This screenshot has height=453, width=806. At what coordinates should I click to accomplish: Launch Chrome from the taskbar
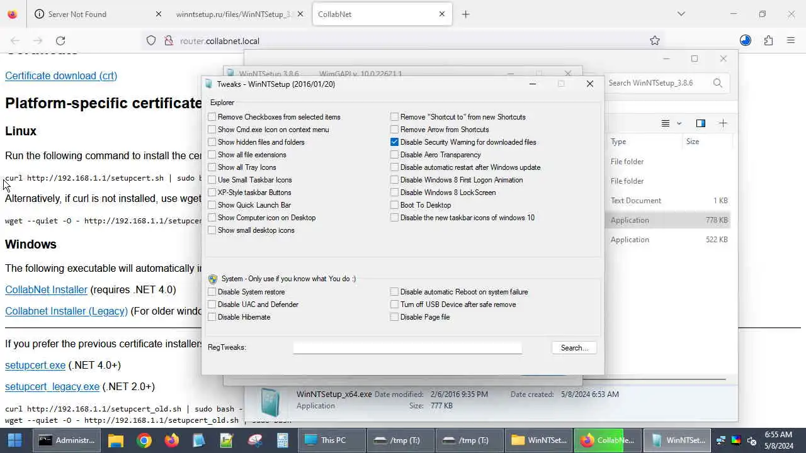click(144, 440)
